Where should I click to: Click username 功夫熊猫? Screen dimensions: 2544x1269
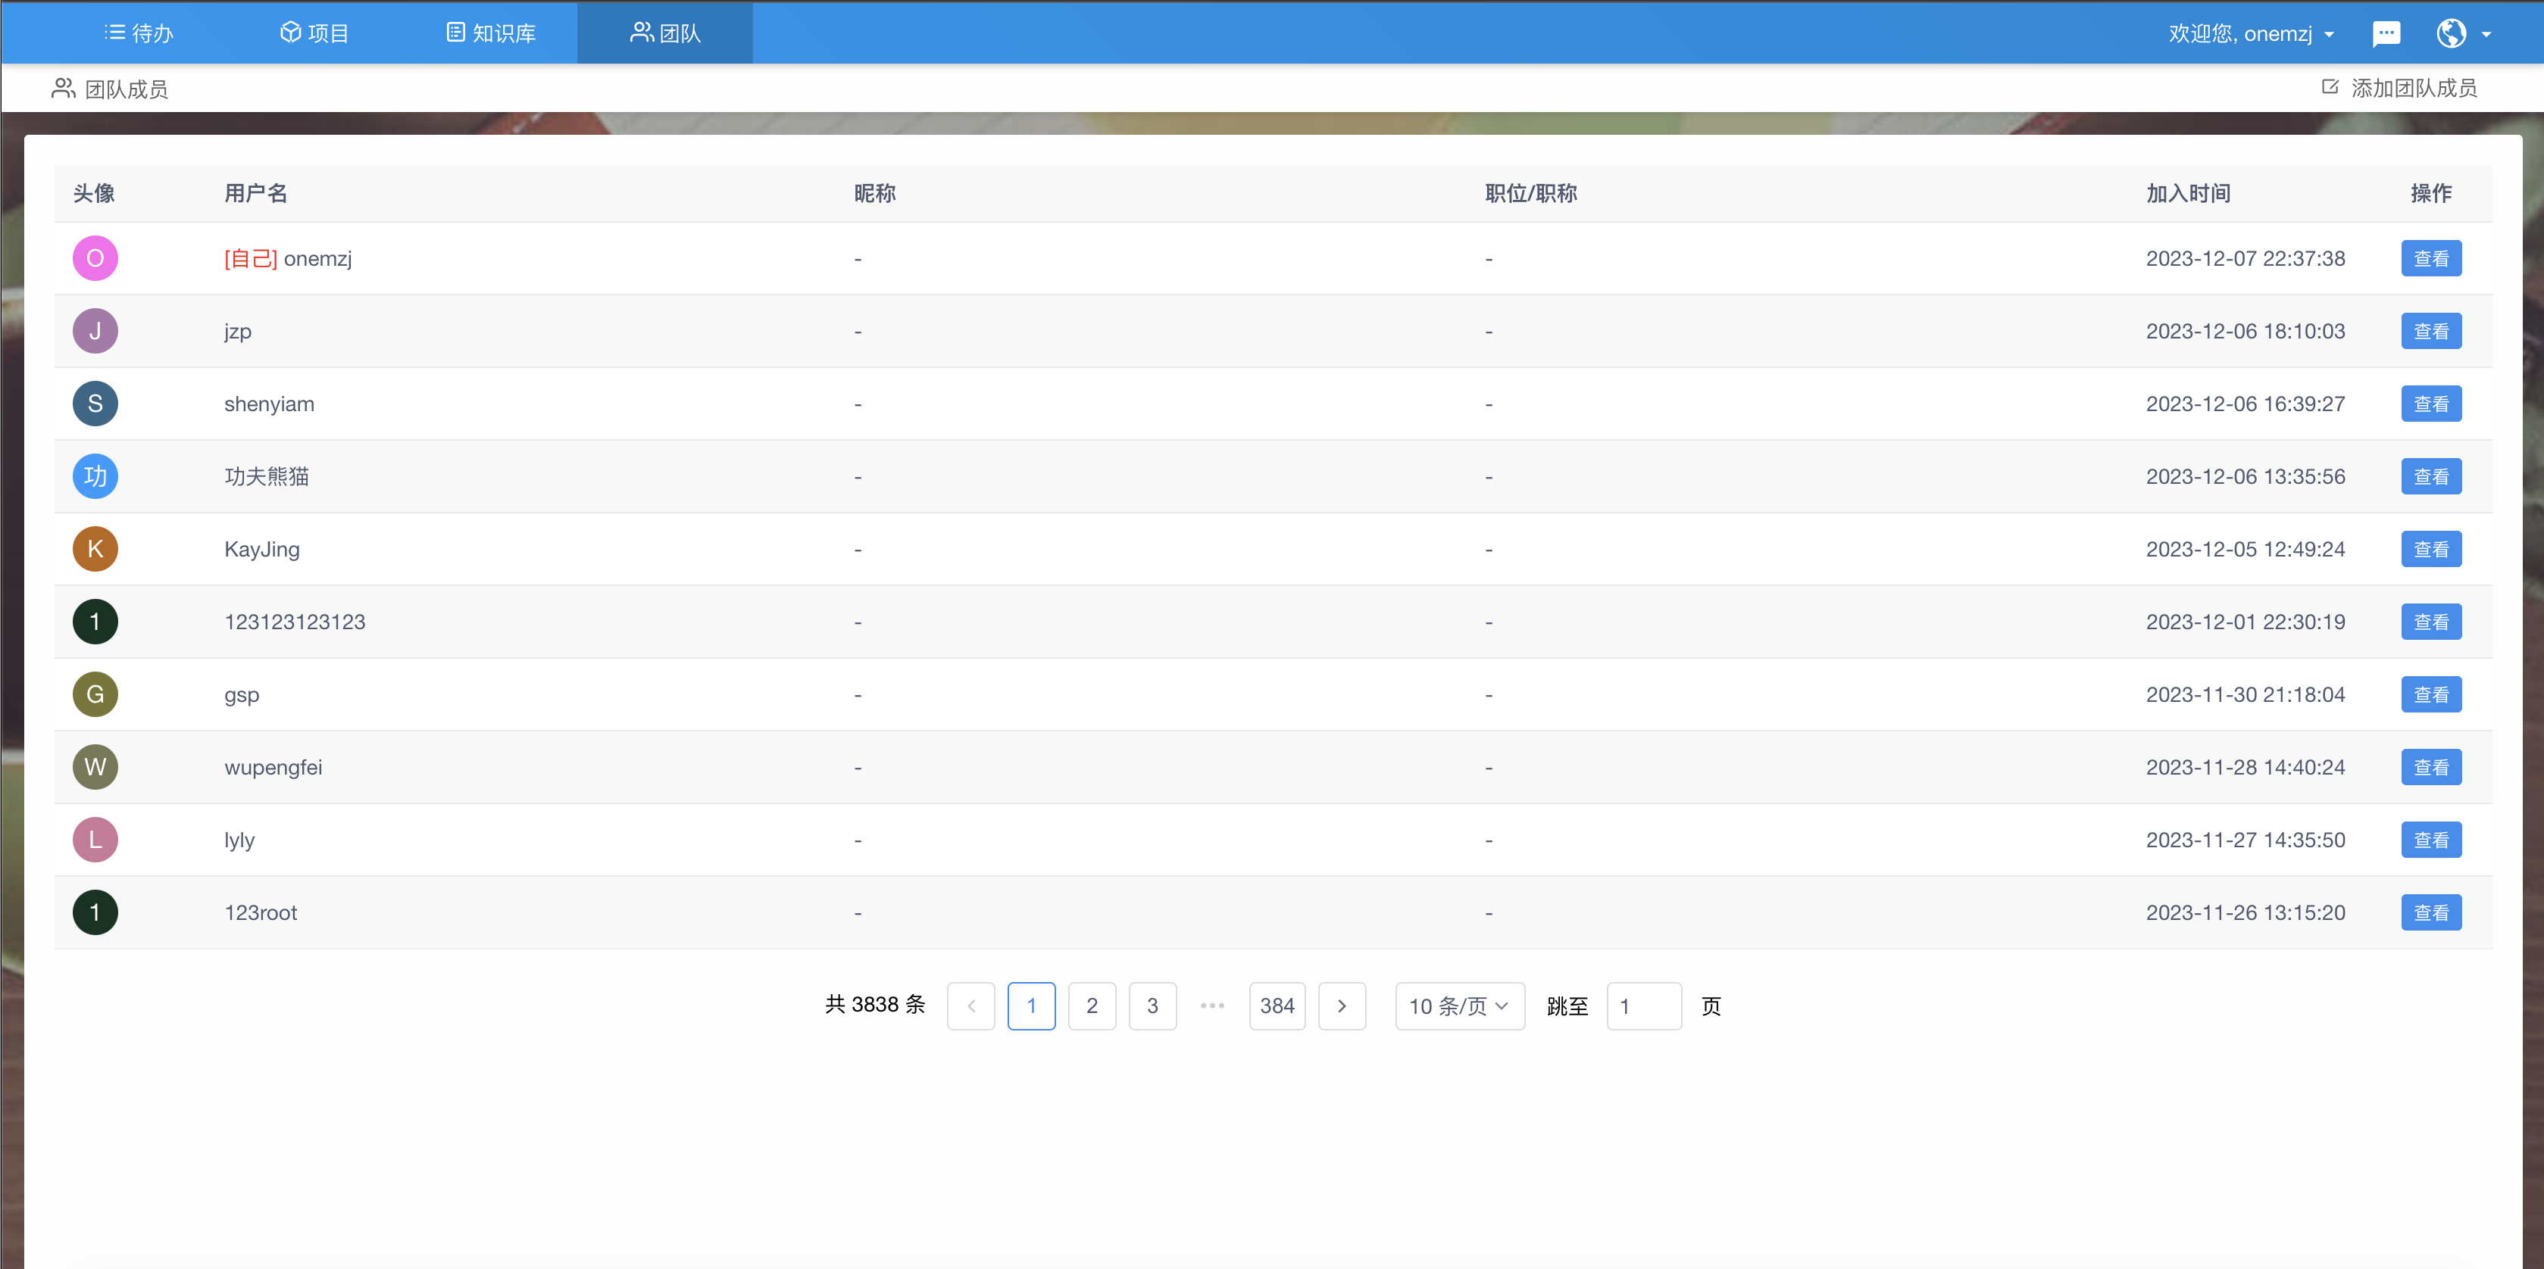[x=267, y=476]
